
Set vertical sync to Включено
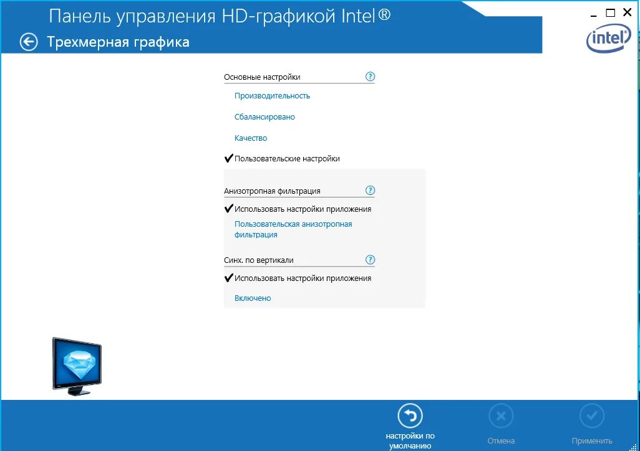[253, 298]
